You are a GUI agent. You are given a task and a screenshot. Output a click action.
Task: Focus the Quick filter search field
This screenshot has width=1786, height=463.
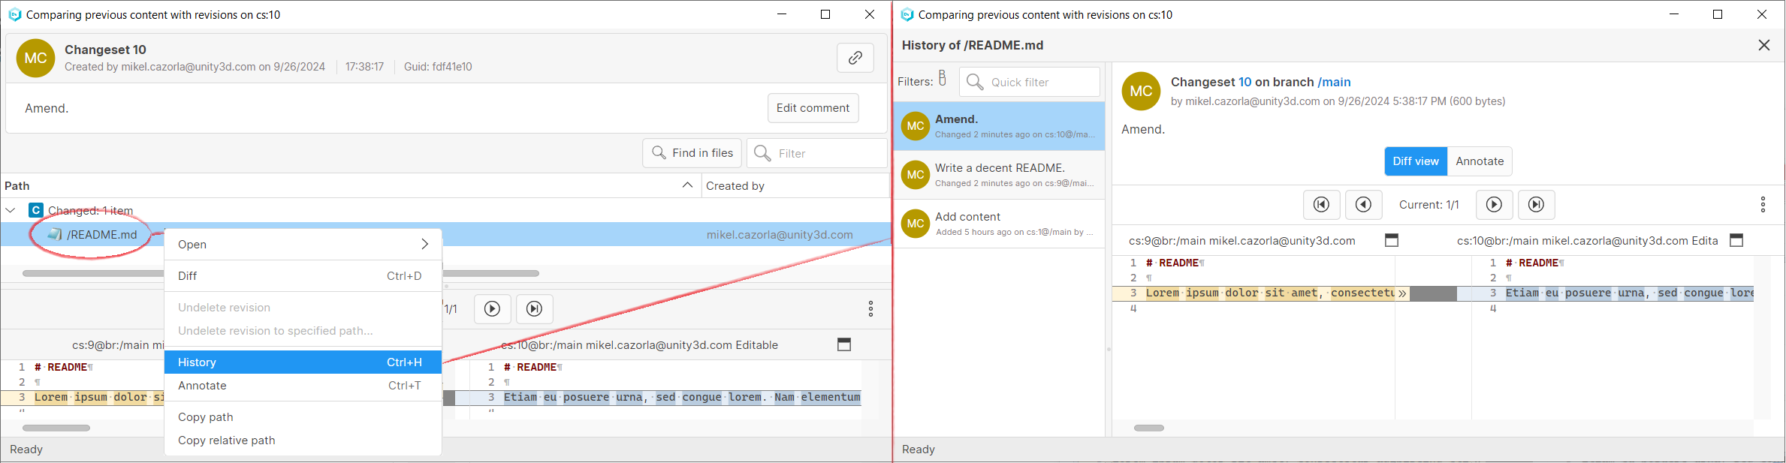click(x=1030, y=82)
